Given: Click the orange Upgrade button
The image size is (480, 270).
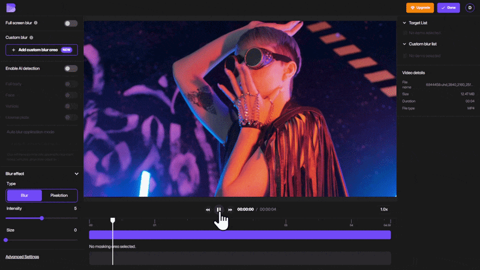Looking at the screenshot, I should 419,8.
